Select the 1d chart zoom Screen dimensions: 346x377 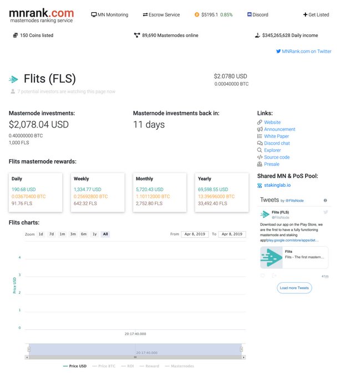41,234
